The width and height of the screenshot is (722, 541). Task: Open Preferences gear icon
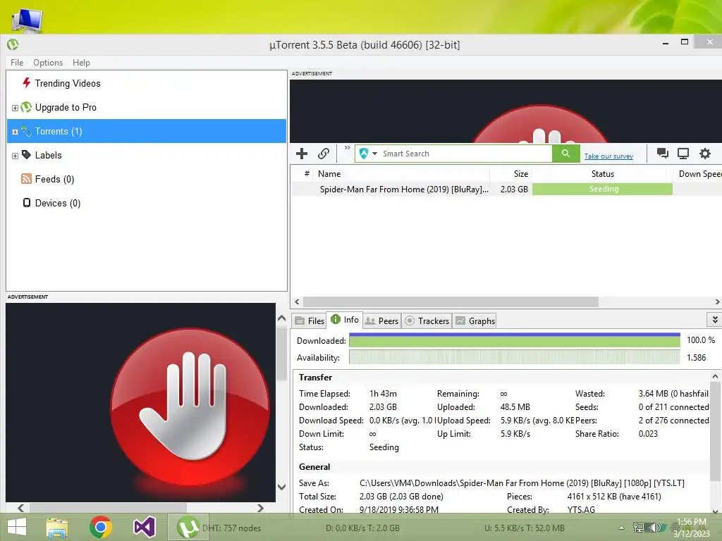point(705,153)
